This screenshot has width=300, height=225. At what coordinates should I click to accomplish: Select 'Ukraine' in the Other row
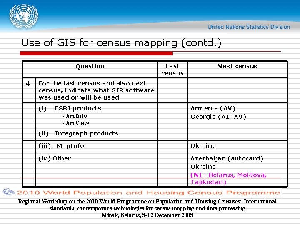(203, 167)
